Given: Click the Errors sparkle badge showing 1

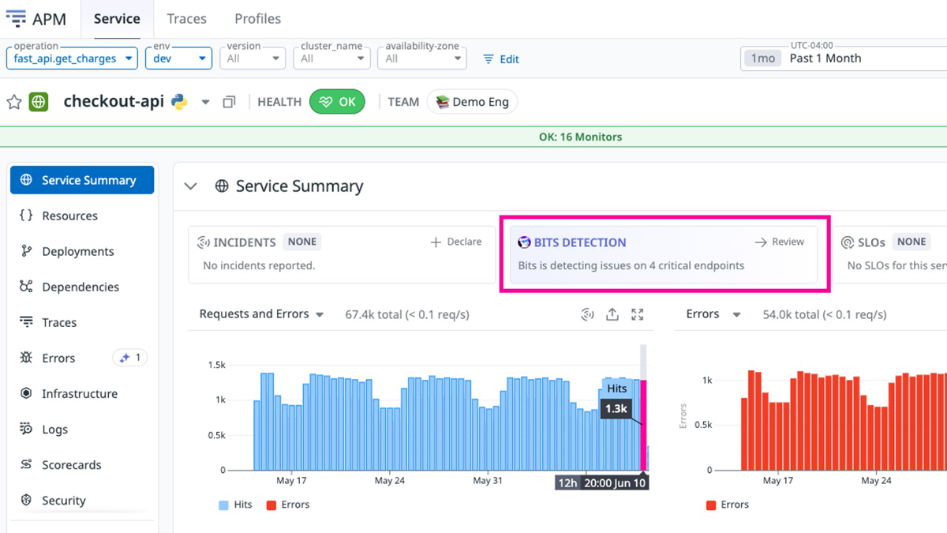Looking at the screenshot, I should click(130, 358).
